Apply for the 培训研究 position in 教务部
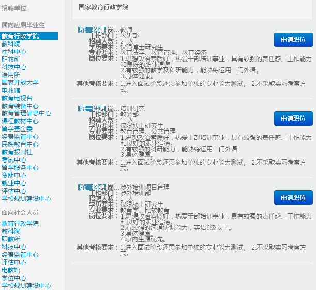Viewport: 316px width, 290px height. [293, 119]
